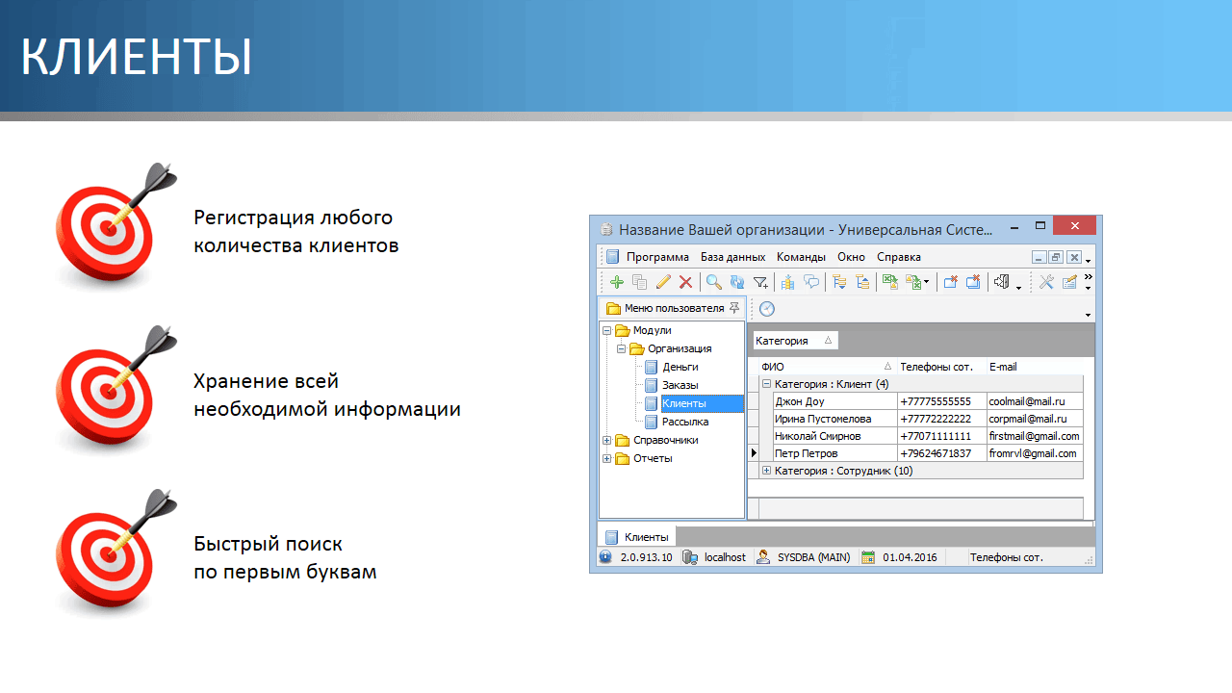Click the Меню пользователя panel header
Viewport: 1232px width, 693px height.
click(x=672, y=308)
